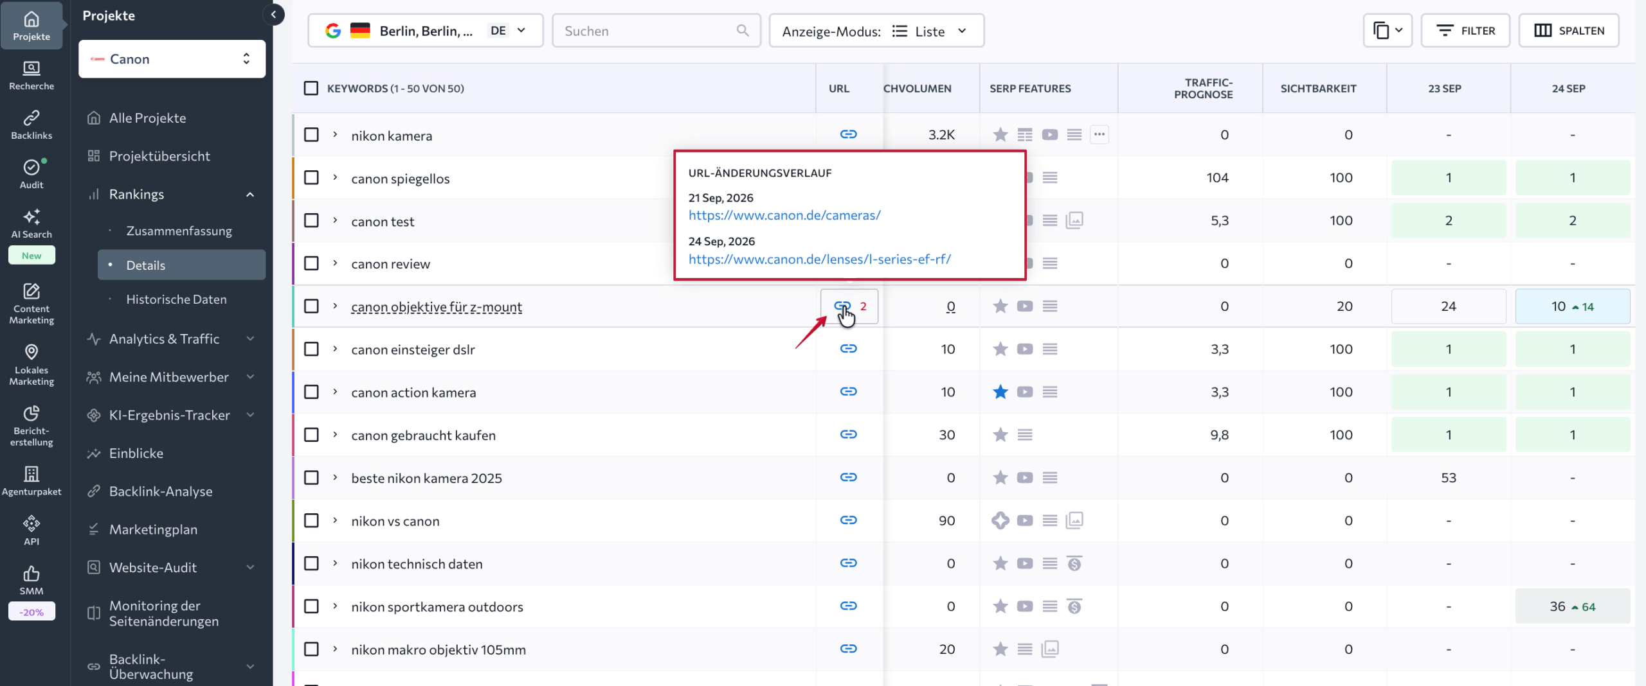
Task: Click the blue star SERP feature for canon action kamera
Action: click(1000, 392)
